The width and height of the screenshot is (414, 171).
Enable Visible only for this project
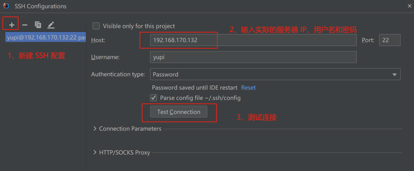pyautogui.click(x=96, y=26)
